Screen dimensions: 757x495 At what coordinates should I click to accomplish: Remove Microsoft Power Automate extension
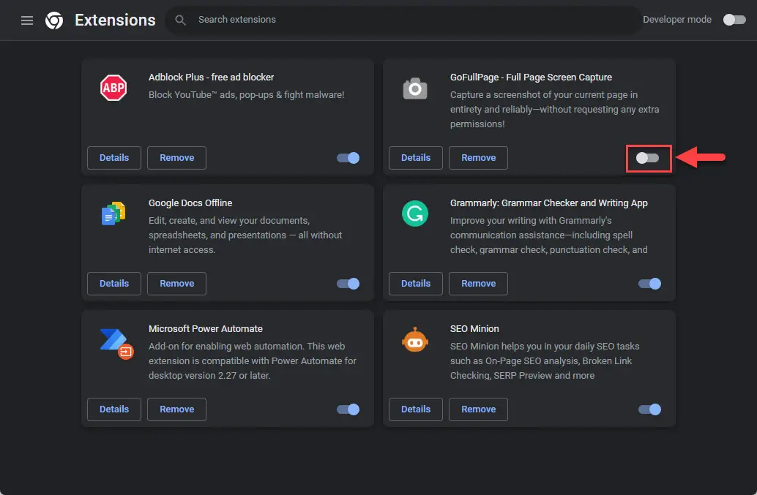tap(176, 409)
